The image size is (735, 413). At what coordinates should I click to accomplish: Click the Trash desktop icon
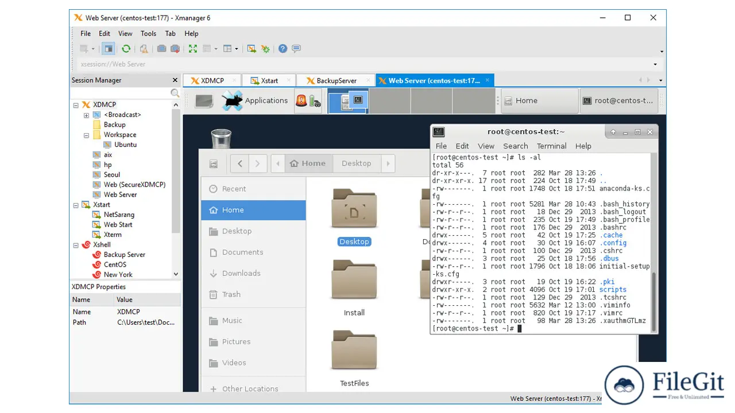tap(221, 138)
